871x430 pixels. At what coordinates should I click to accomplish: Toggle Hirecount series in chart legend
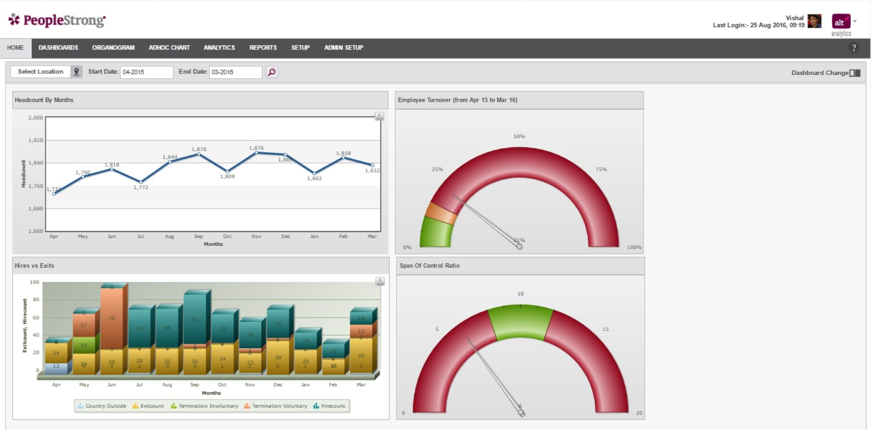329,406
